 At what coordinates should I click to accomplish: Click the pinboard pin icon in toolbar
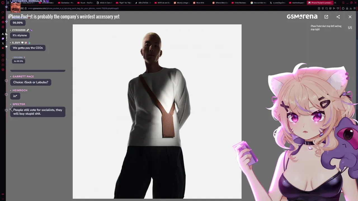323,8
